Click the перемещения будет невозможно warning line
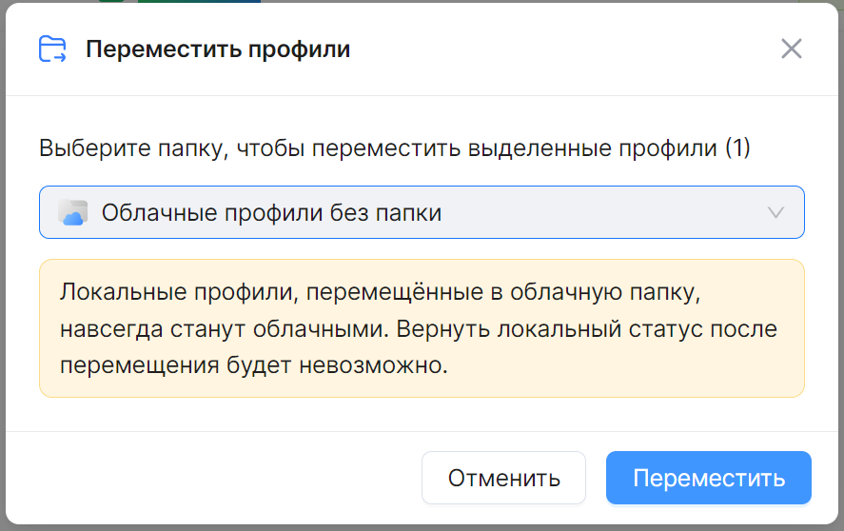The height and width of the screenshot is (531, 844). click(252, 365)
